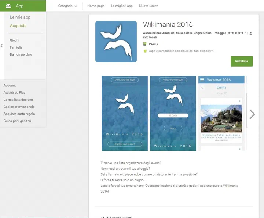This screenshot has width=264, height=218.
Task: Click the compatibility info icon
Action: click(x=145, y=51)
